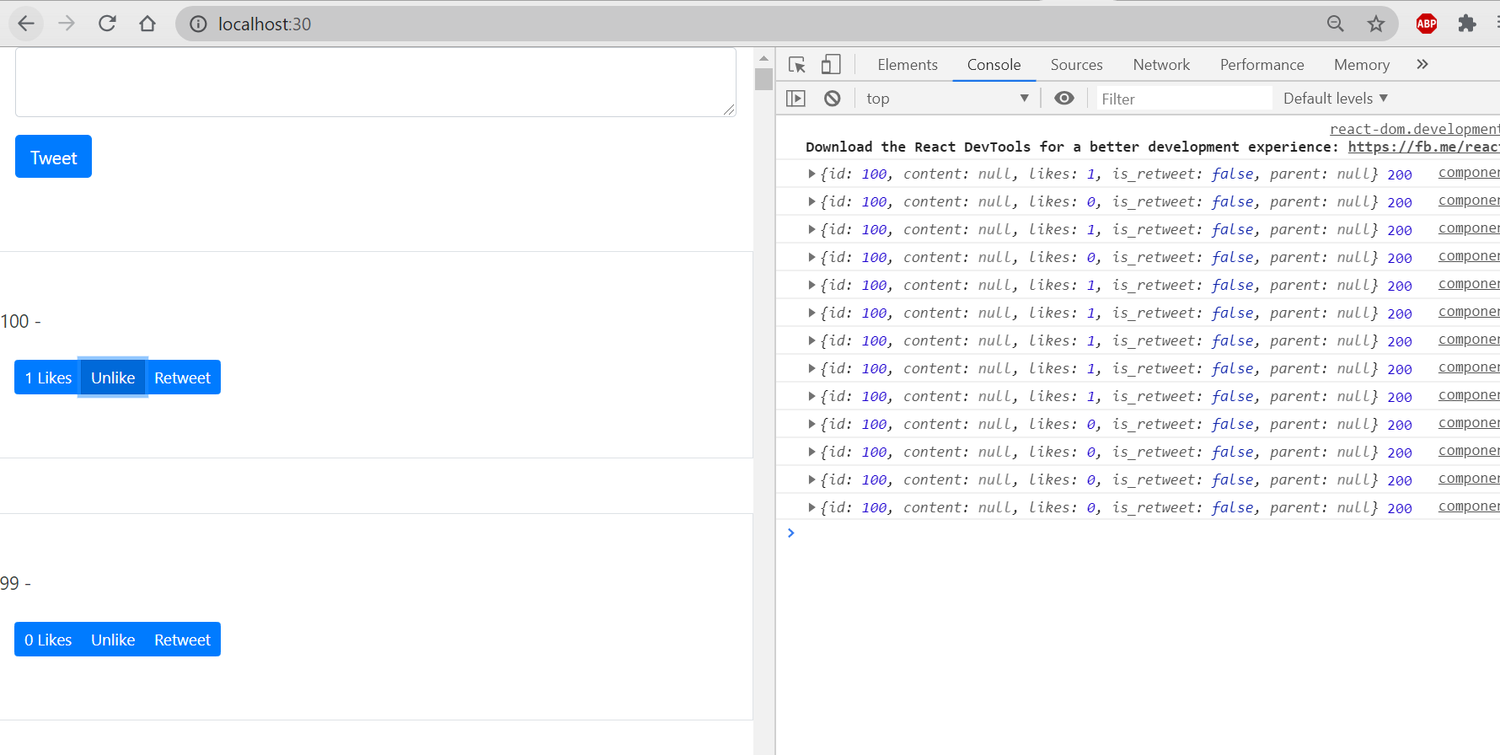View site information icon in address bar
The width and height of the screenshot is (1500, 755).
[198, 24]
